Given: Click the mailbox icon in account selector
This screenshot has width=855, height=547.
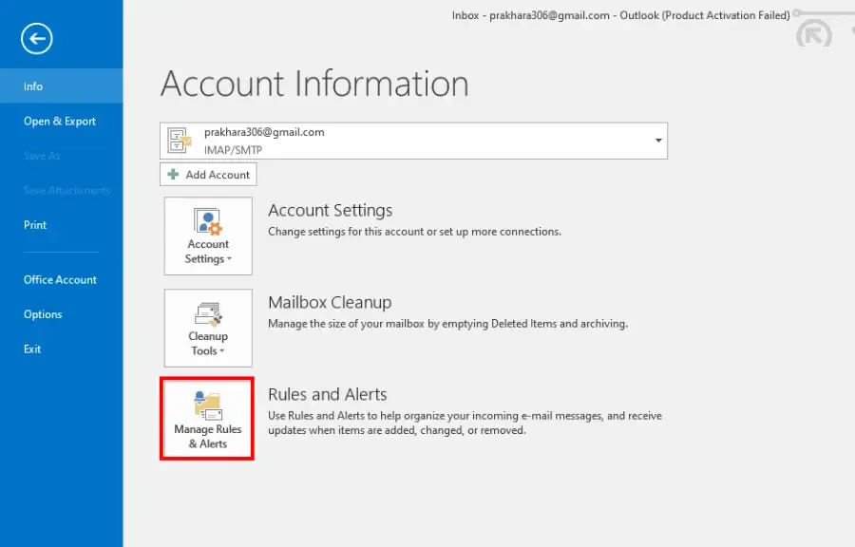Looking at the screenshot, I should coord(180,141).
